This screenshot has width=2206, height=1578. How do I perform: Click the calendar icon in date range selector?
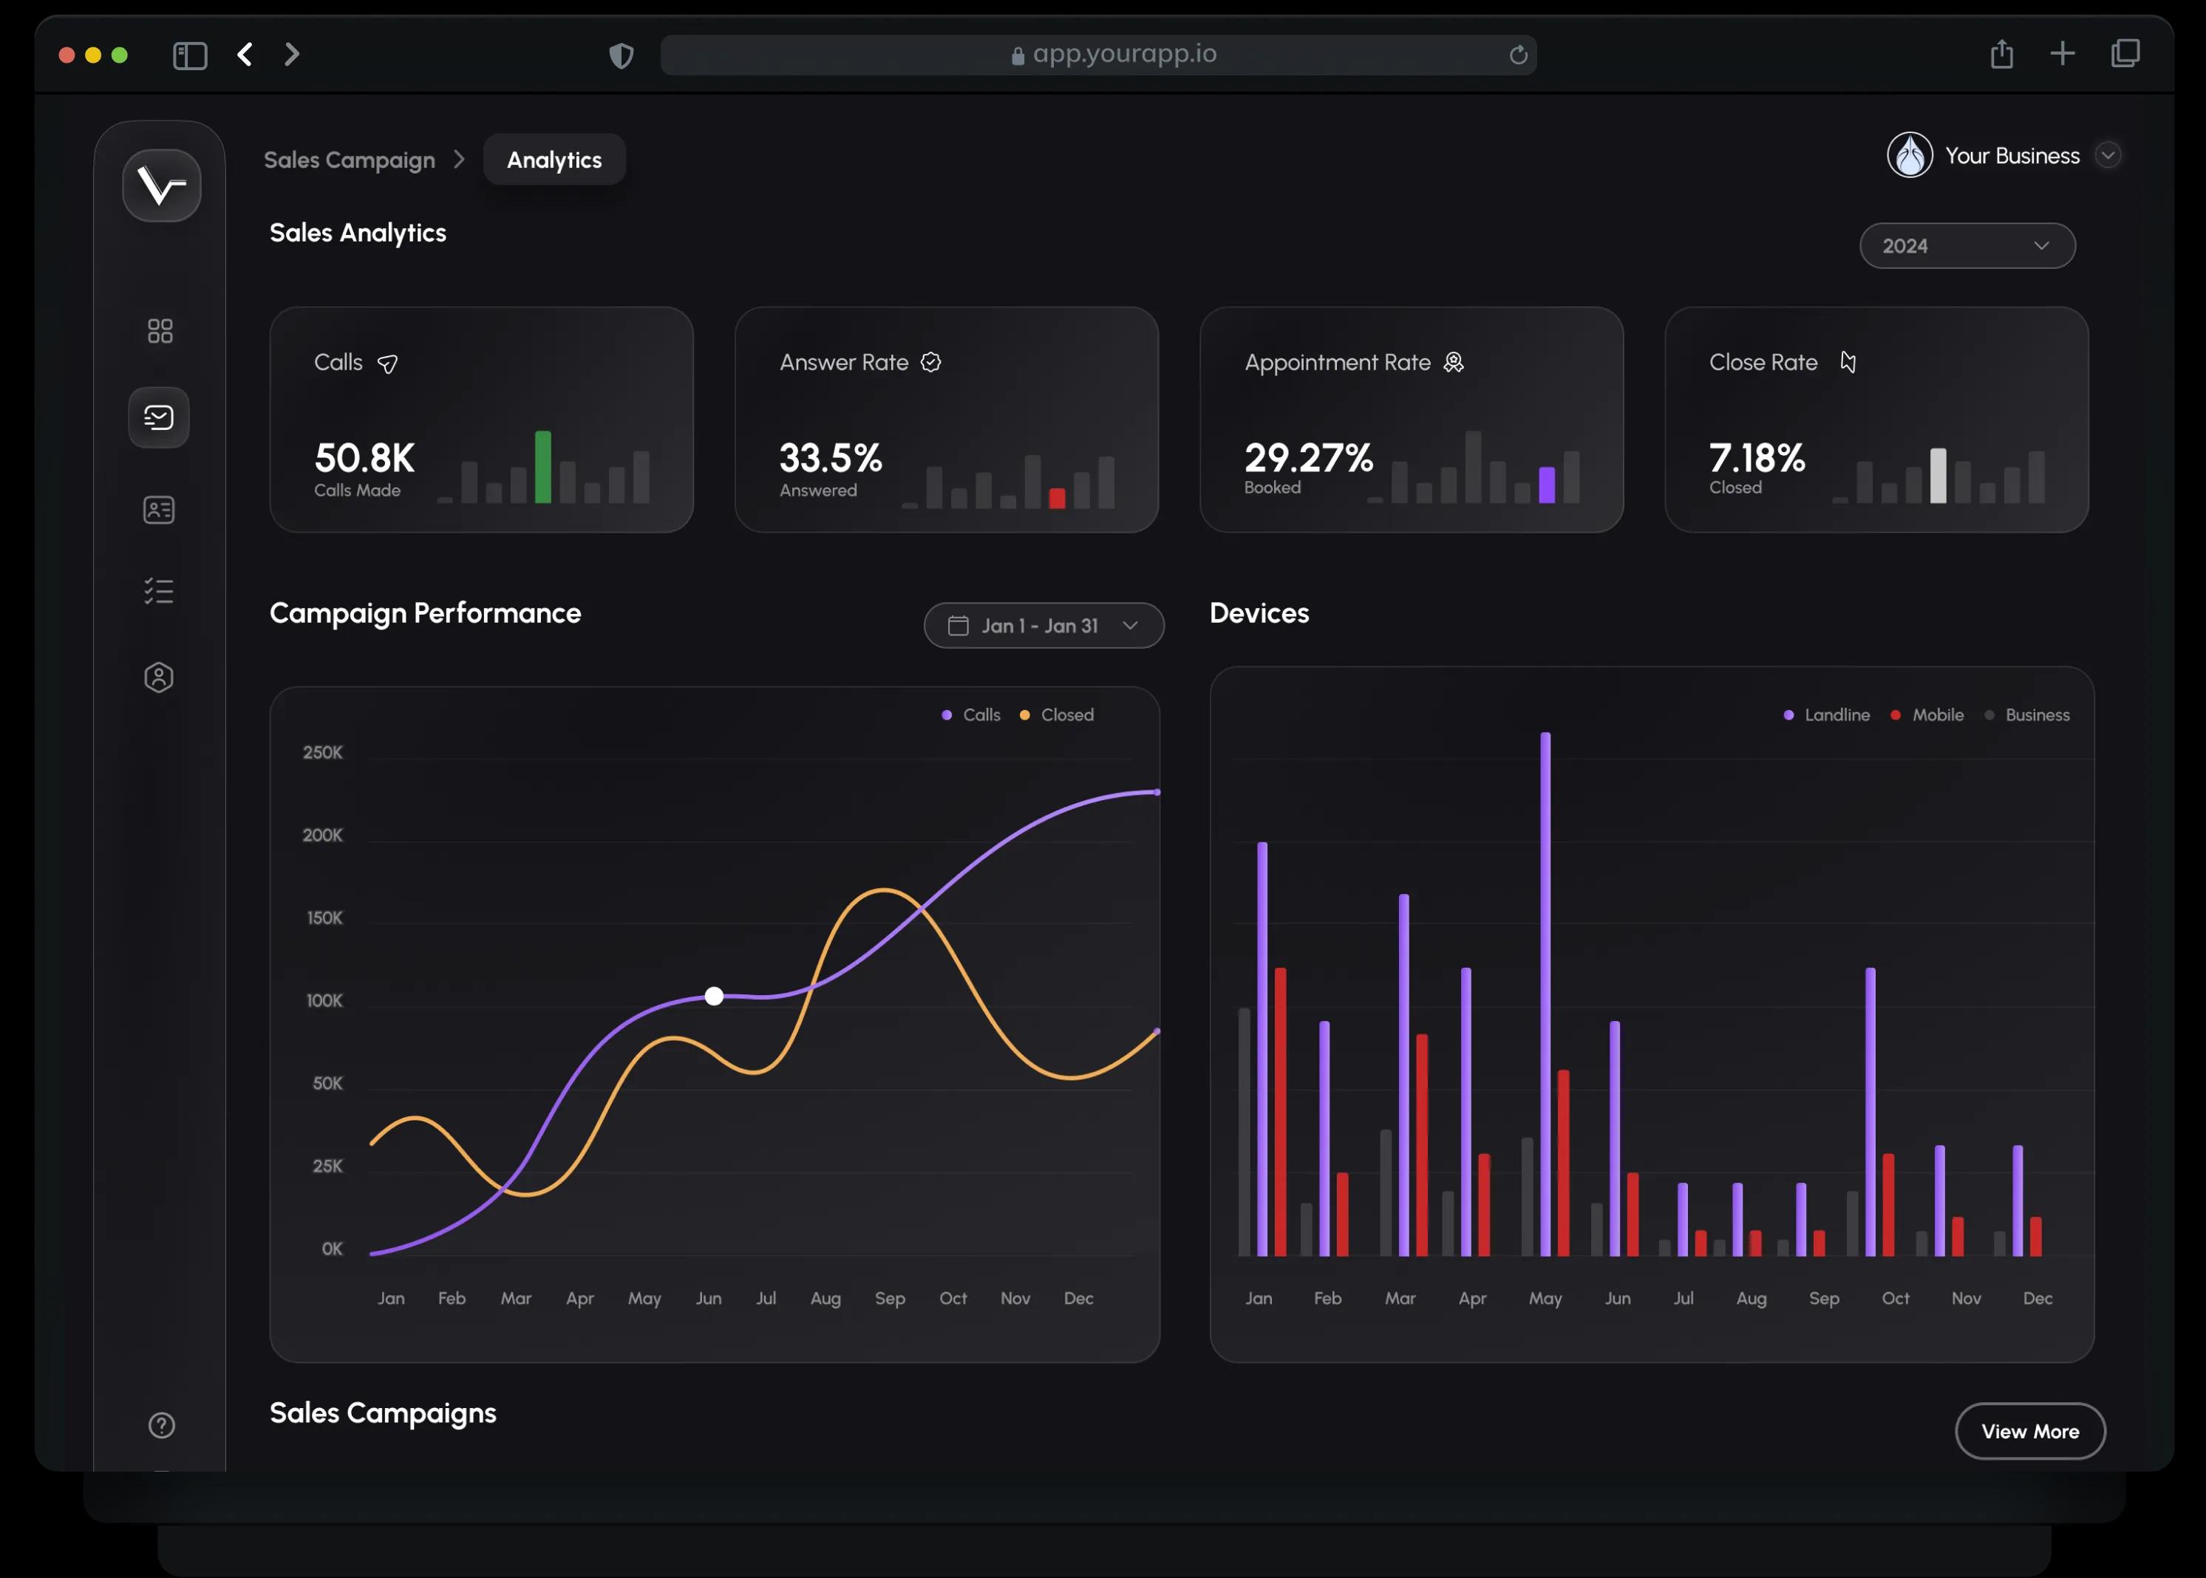pos(959,626)
